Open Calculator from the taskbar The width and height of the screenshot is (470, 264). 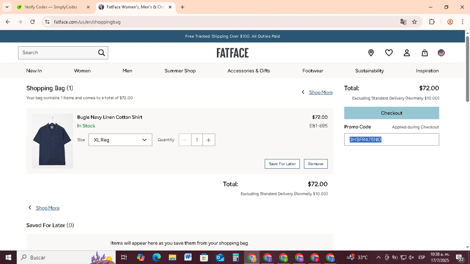(x=236, y=257)
